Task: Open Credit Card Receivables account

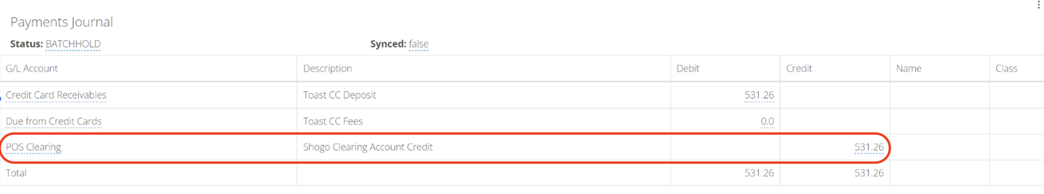Action: pos(56,95)
